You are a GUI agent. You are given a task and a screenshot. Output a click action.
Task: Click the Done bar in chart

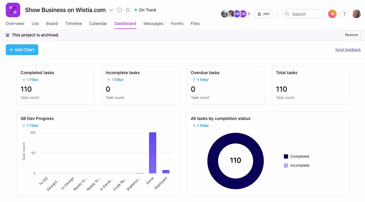(153, 153)
